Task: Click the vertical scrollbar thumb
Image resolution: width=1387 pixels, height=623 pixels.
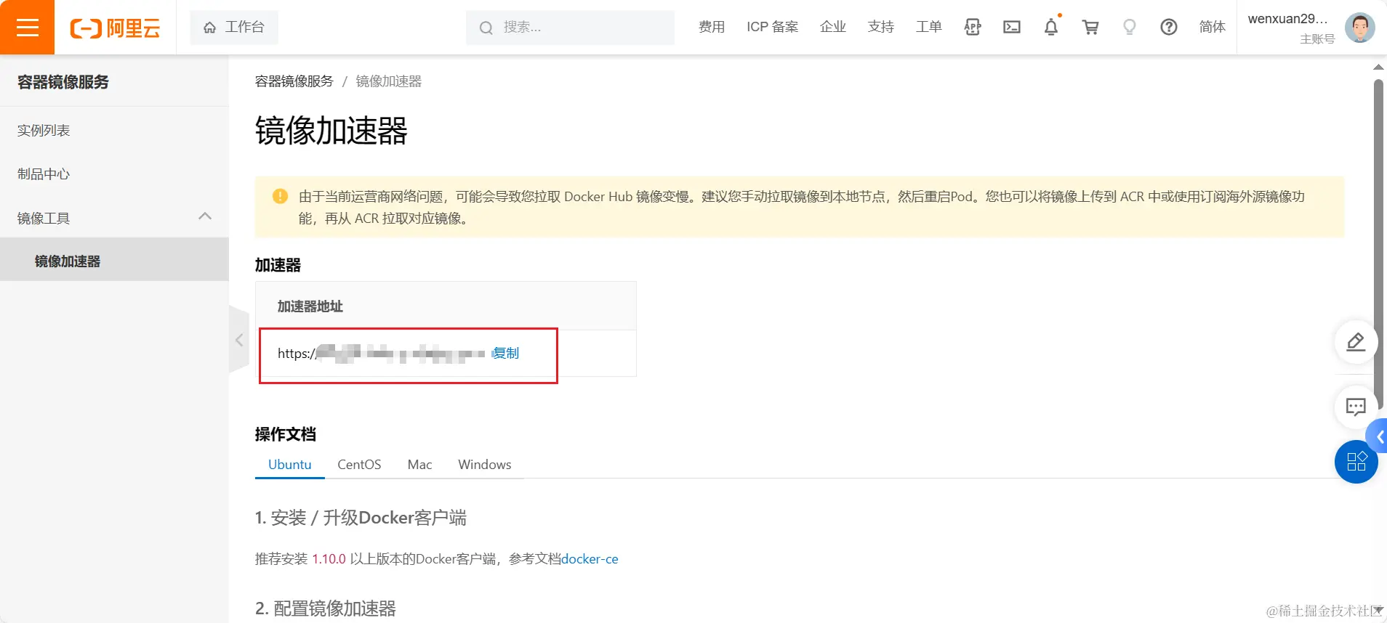Action: (x=1378, y=243)
